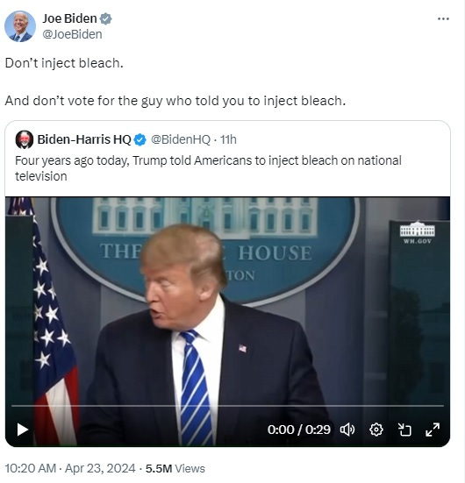Play the embedded video

point(22,430)
